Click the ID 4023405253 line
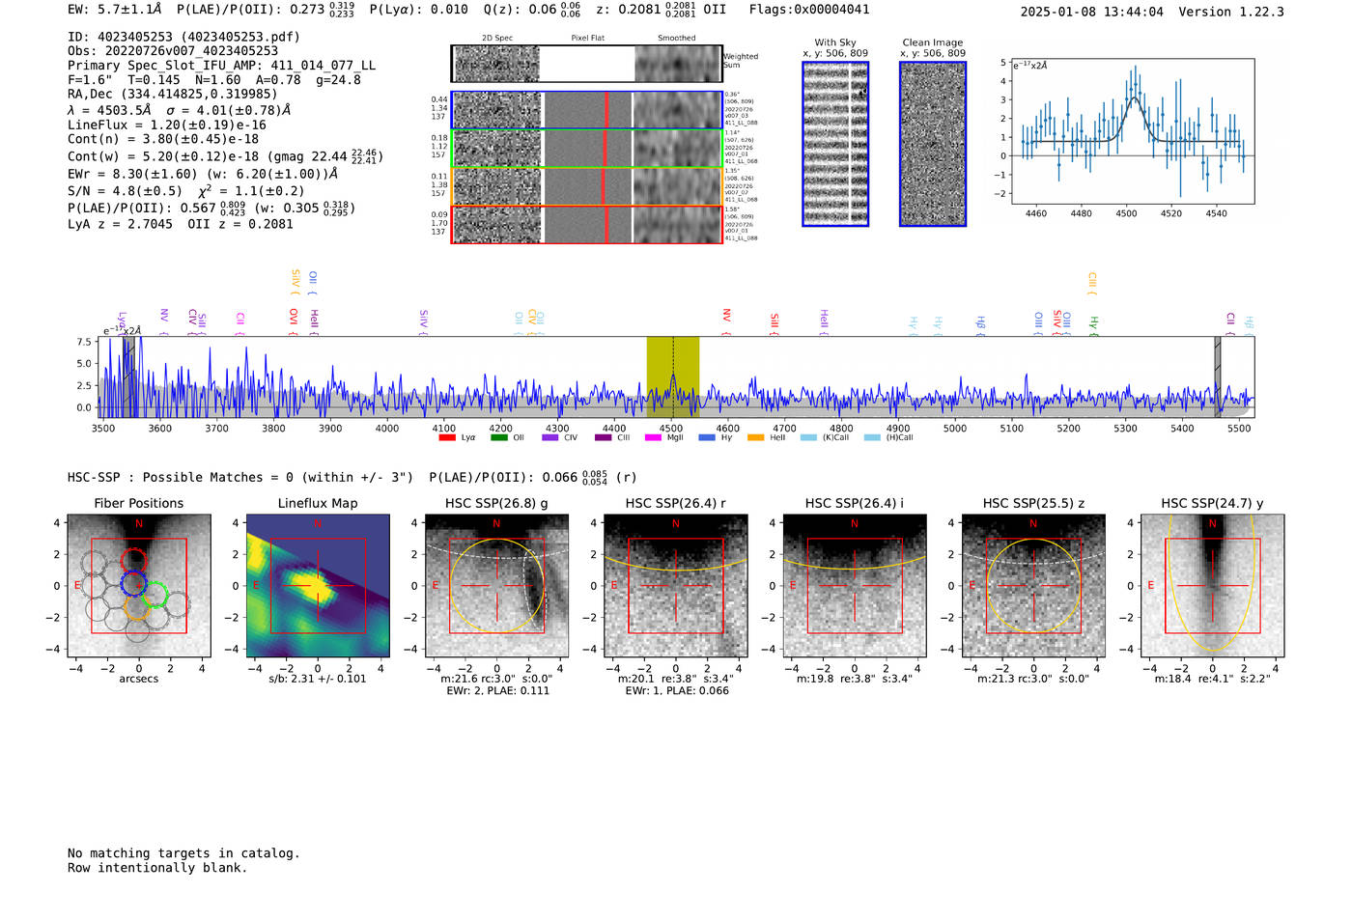Screen dimensions: 1352x920 (x=183, y=37)
